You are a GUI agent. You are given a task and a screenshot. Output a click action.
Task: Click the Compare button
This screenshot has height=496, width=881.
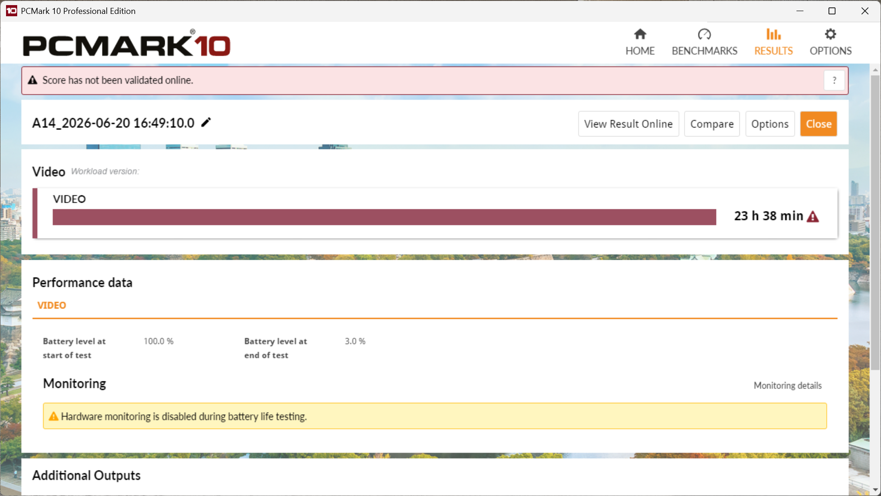[712, 124]
